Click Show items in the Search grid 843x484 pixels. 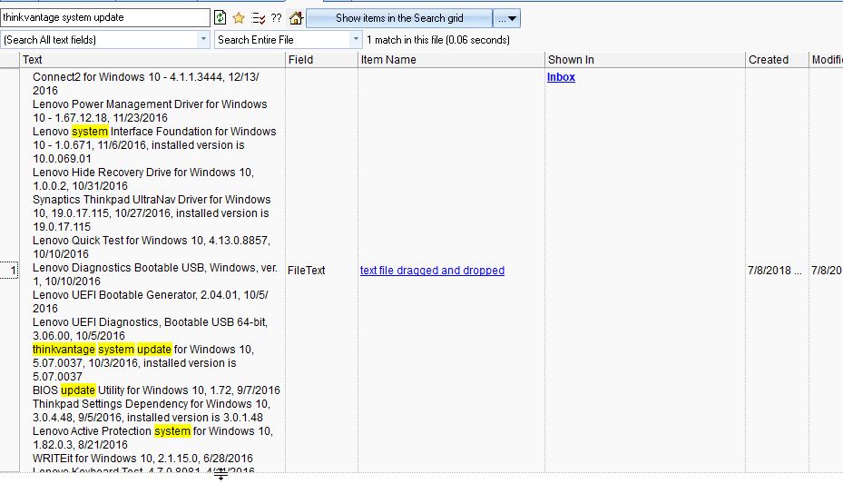click(399, 18)
